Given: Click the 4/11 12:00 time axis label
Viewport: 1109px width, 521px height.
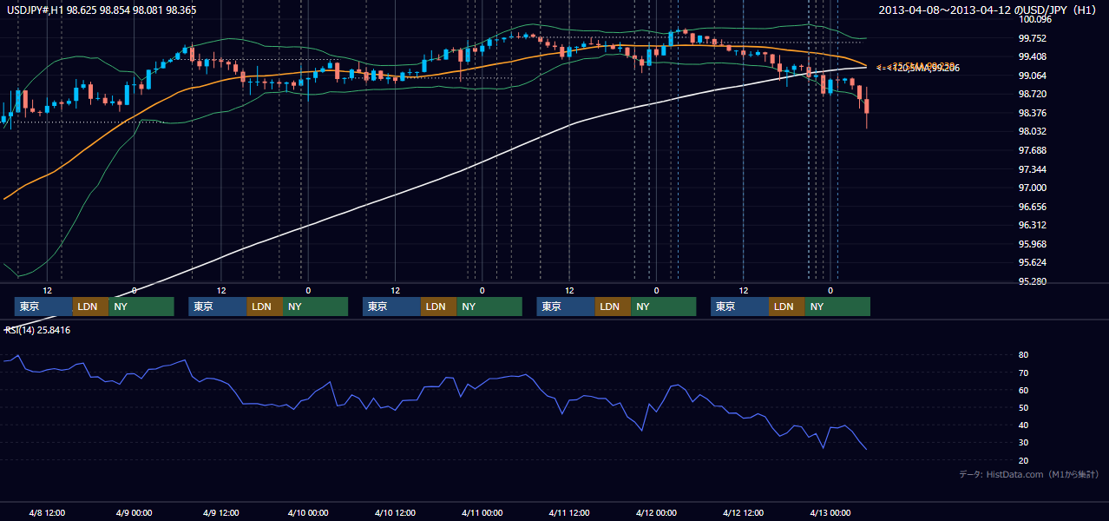Looking at the screenshot, I should 568,512.
